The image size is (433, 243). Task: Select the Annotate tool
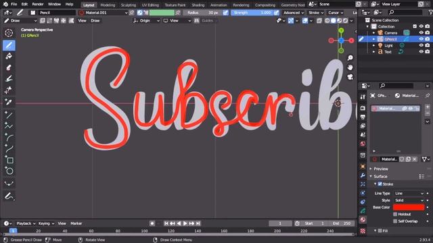[9, 196]
